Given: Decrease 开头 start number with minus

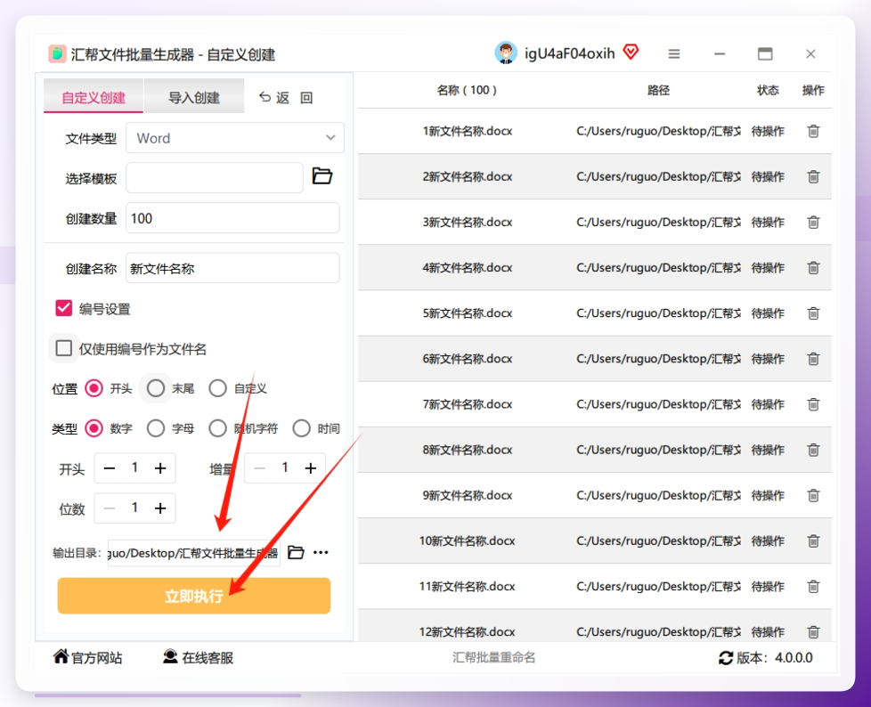Looking at the screenshot, I should tap(110, 468).
